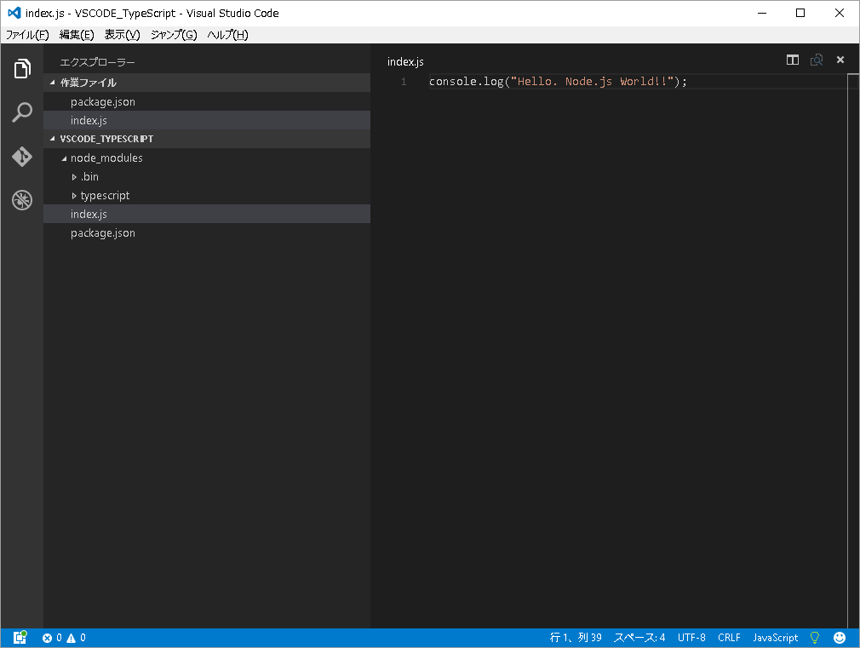Viewport: 860px width, 648px height.
Task: Open the Debug view in the activity bar
Action: click(x=22, y=200)
